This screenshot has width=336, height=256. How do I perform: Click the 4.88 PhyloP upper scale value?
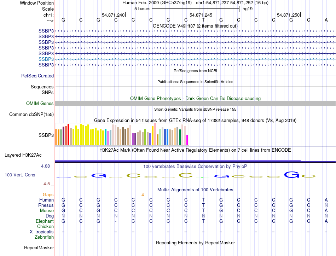click(x=45, y=166)
